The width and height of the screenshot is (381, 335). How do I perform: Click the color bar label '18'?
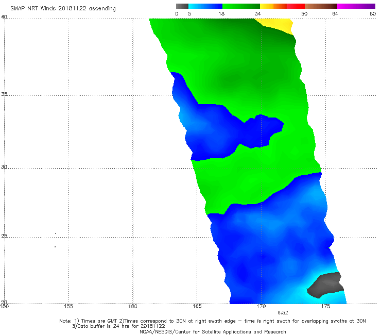click(x=221, y=13)
